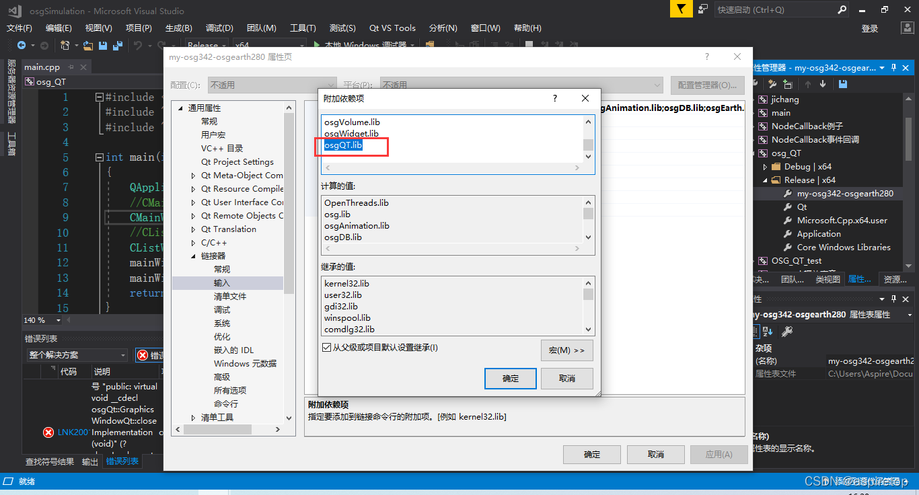Switch to the 类视图 tab in right panel

(x=828, y=279)
